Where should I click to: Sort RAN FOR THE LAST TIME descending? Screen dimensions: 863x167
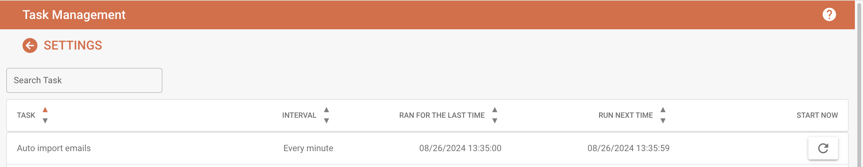tap(495, 121)
